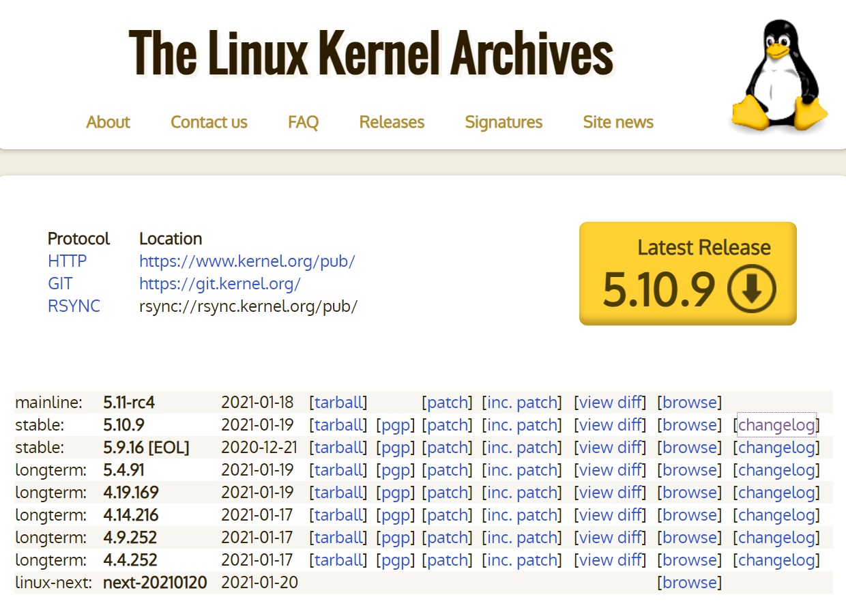View diff for longterm 4.19.169
This screenshot has width=846, height=610.
click(609, 492)
